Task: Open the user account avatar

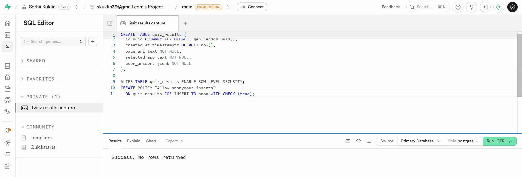Action: (x=512, y=7)
